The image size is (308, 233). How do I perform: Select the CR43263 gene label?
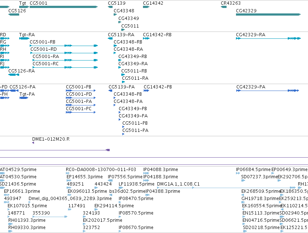pyautogui.click(x=231, y=3)
